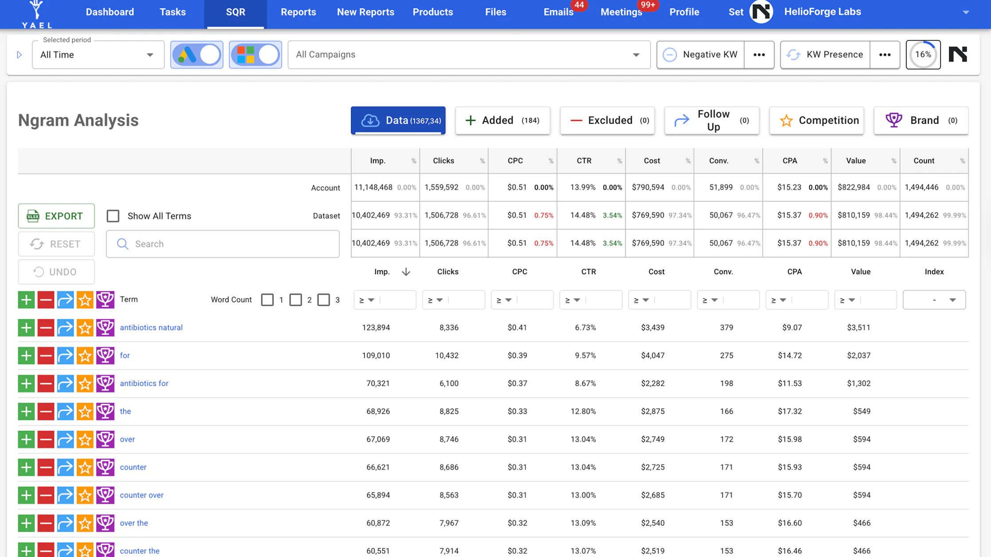Click the green add icon for 'antibiotics natural'
Screen dimensions: 991x557
coord(26,327)
